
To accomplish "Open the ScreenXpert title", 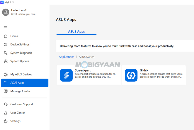I will (x=83, y=70).
